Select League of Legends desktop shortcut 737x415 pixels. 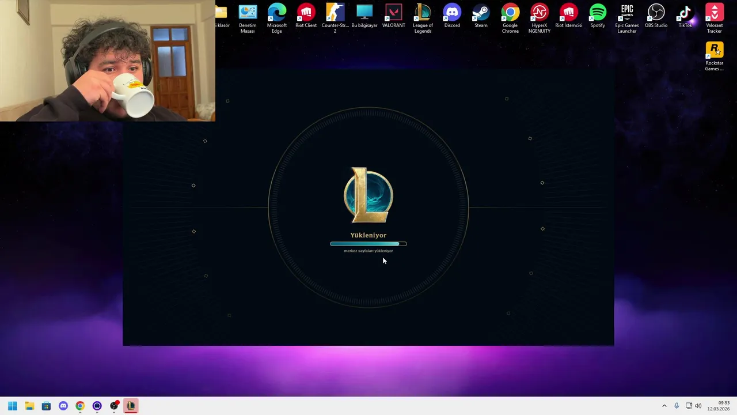tap(423, 18)
